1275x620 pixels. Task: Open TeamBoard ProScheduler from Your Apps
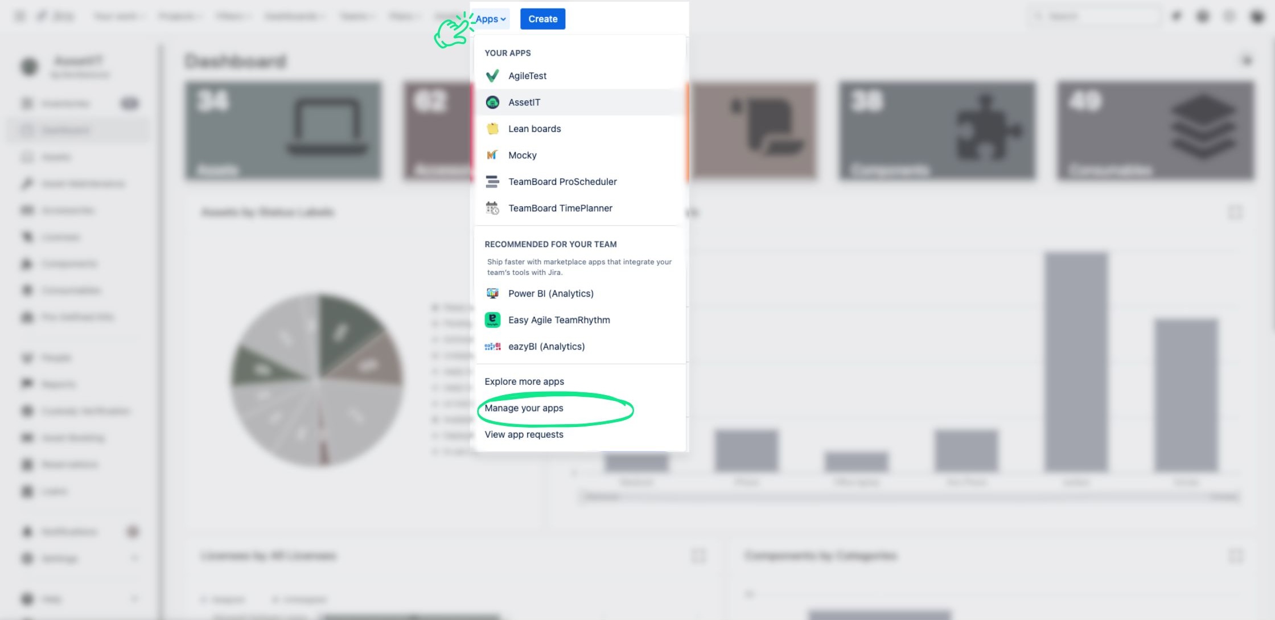[x=580, y=182]
